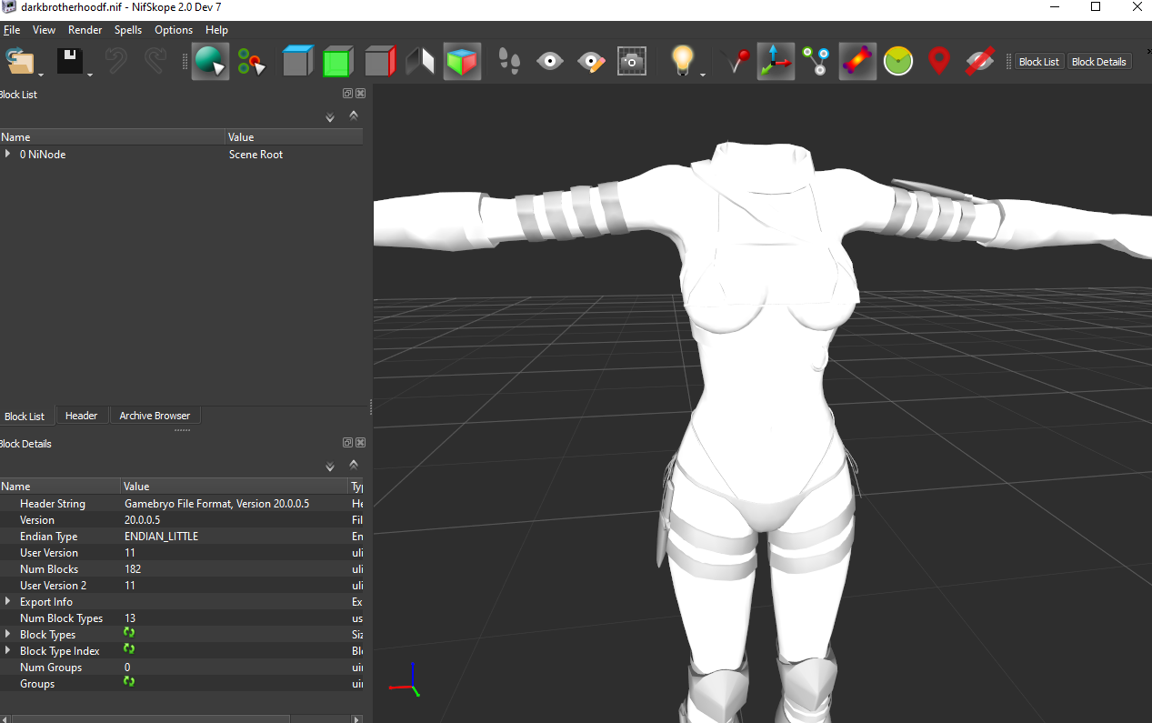Toggle Show Nodes connected circles icon
This screenshot has height=723, width=1152.
pyautogui.click(x=816, y=62)
